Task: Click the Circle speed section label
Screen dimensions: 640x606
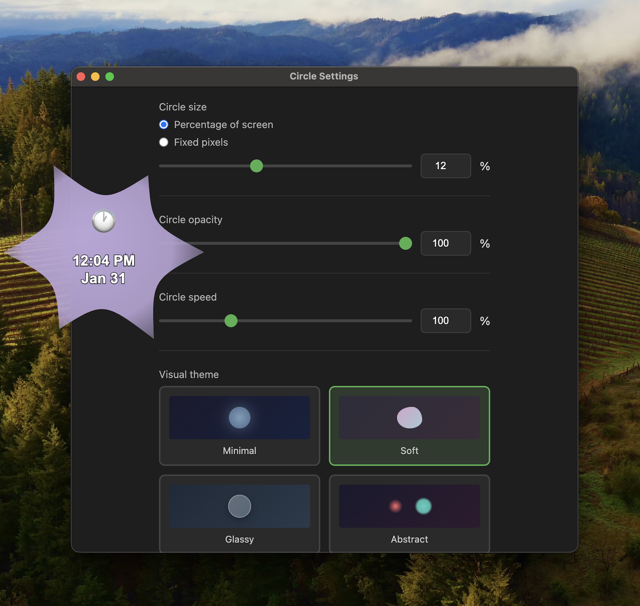Action: point(188,297)
